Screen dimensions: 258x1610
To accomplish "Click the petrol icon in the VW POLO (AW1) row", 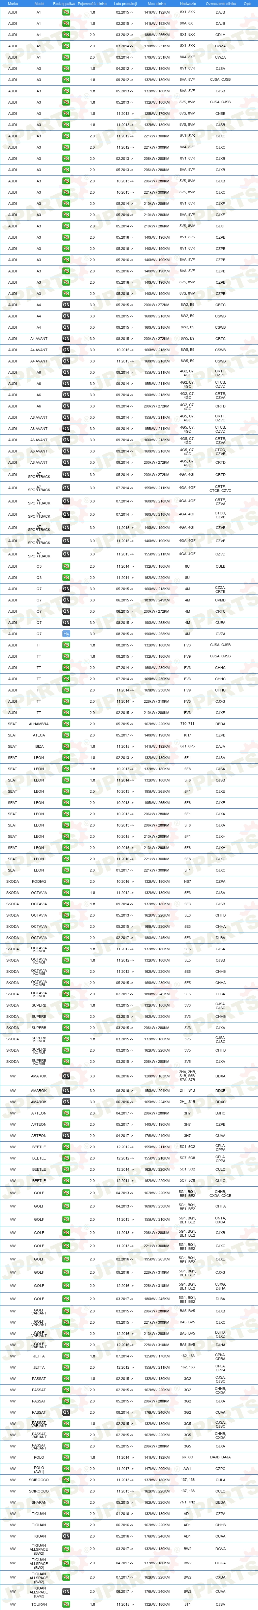I will [x=66, y=1469].
